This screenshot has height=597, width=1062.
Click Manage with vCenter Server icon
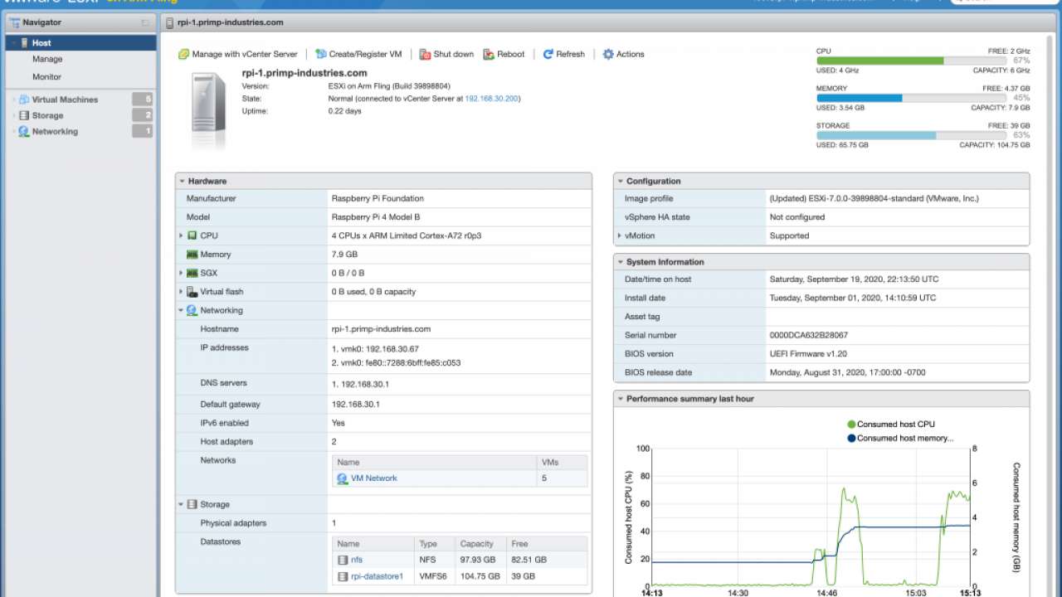(183, 54)
